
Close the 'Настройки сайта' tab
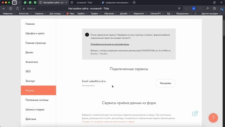(x=66, y=2)
